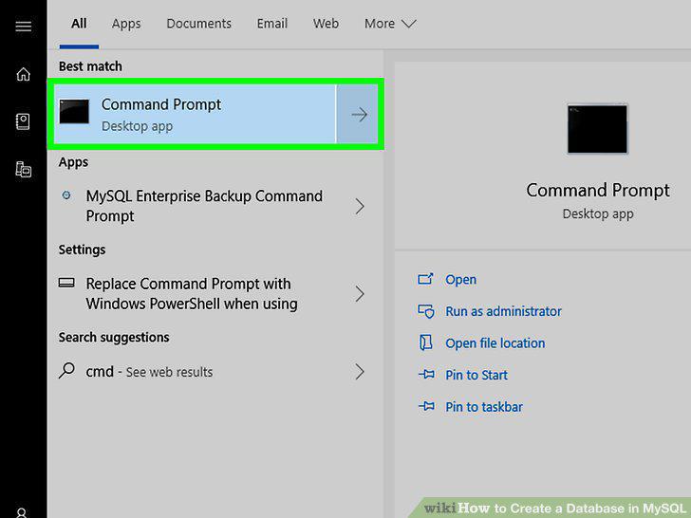The width and height of the screenshot is (691, 518).
Task: Expand the Command Prompt best match arrow
Action: (x=359, y=114)
